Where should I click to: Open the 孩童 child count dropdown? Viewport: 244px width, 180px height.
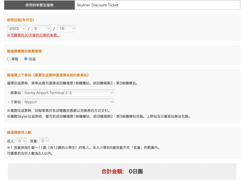[44, 141]
